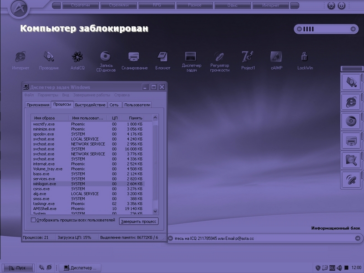Click the process list scroll down arrow

[x=155, y=211]
